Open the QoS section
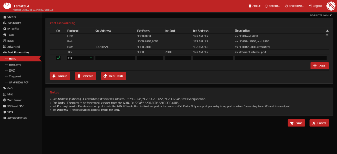This screenshot has width=337, height=154. pyautogui.click(x=8, y=88)
